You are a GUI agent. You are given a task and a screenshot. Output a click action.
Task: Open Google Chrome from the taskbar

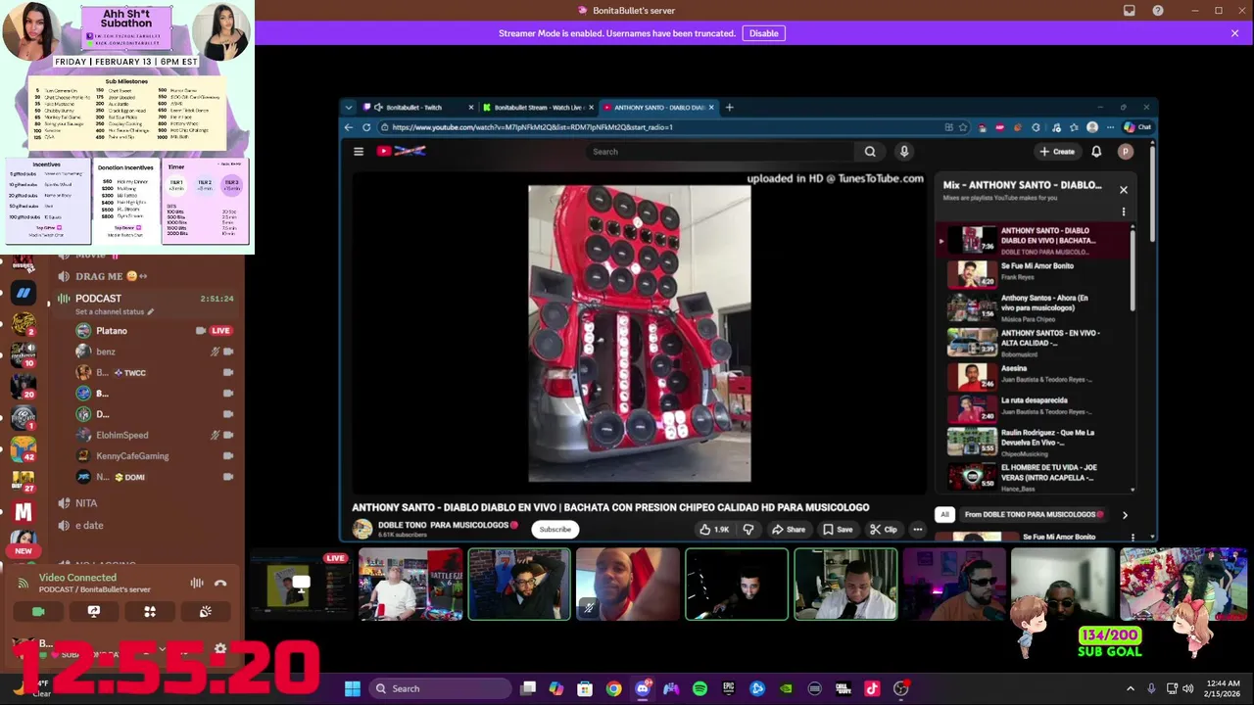click(613, 688)
